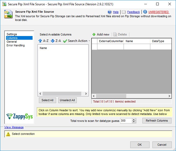Screen dimensions: 176x151
Task: Confirm with the OK button
Action: pos(140,145)
